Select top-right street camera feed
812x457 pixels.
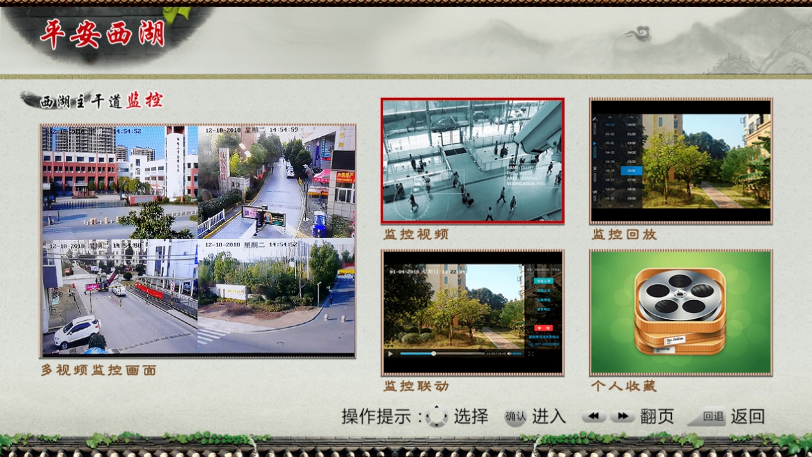(x=276, y=182)
